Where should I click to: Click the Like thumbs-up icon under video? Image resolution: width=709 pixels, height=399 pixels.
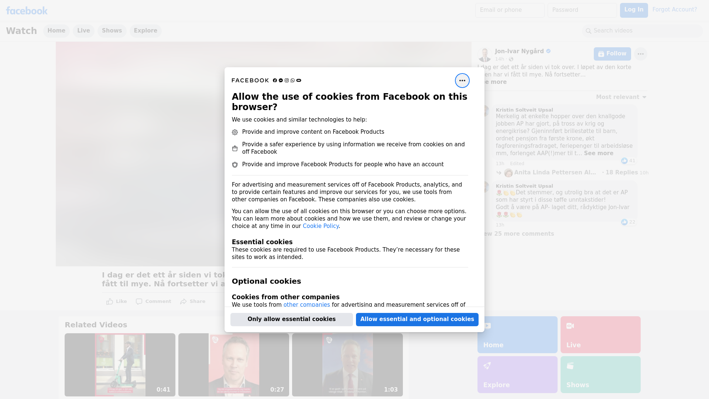[x=110, y=301]
